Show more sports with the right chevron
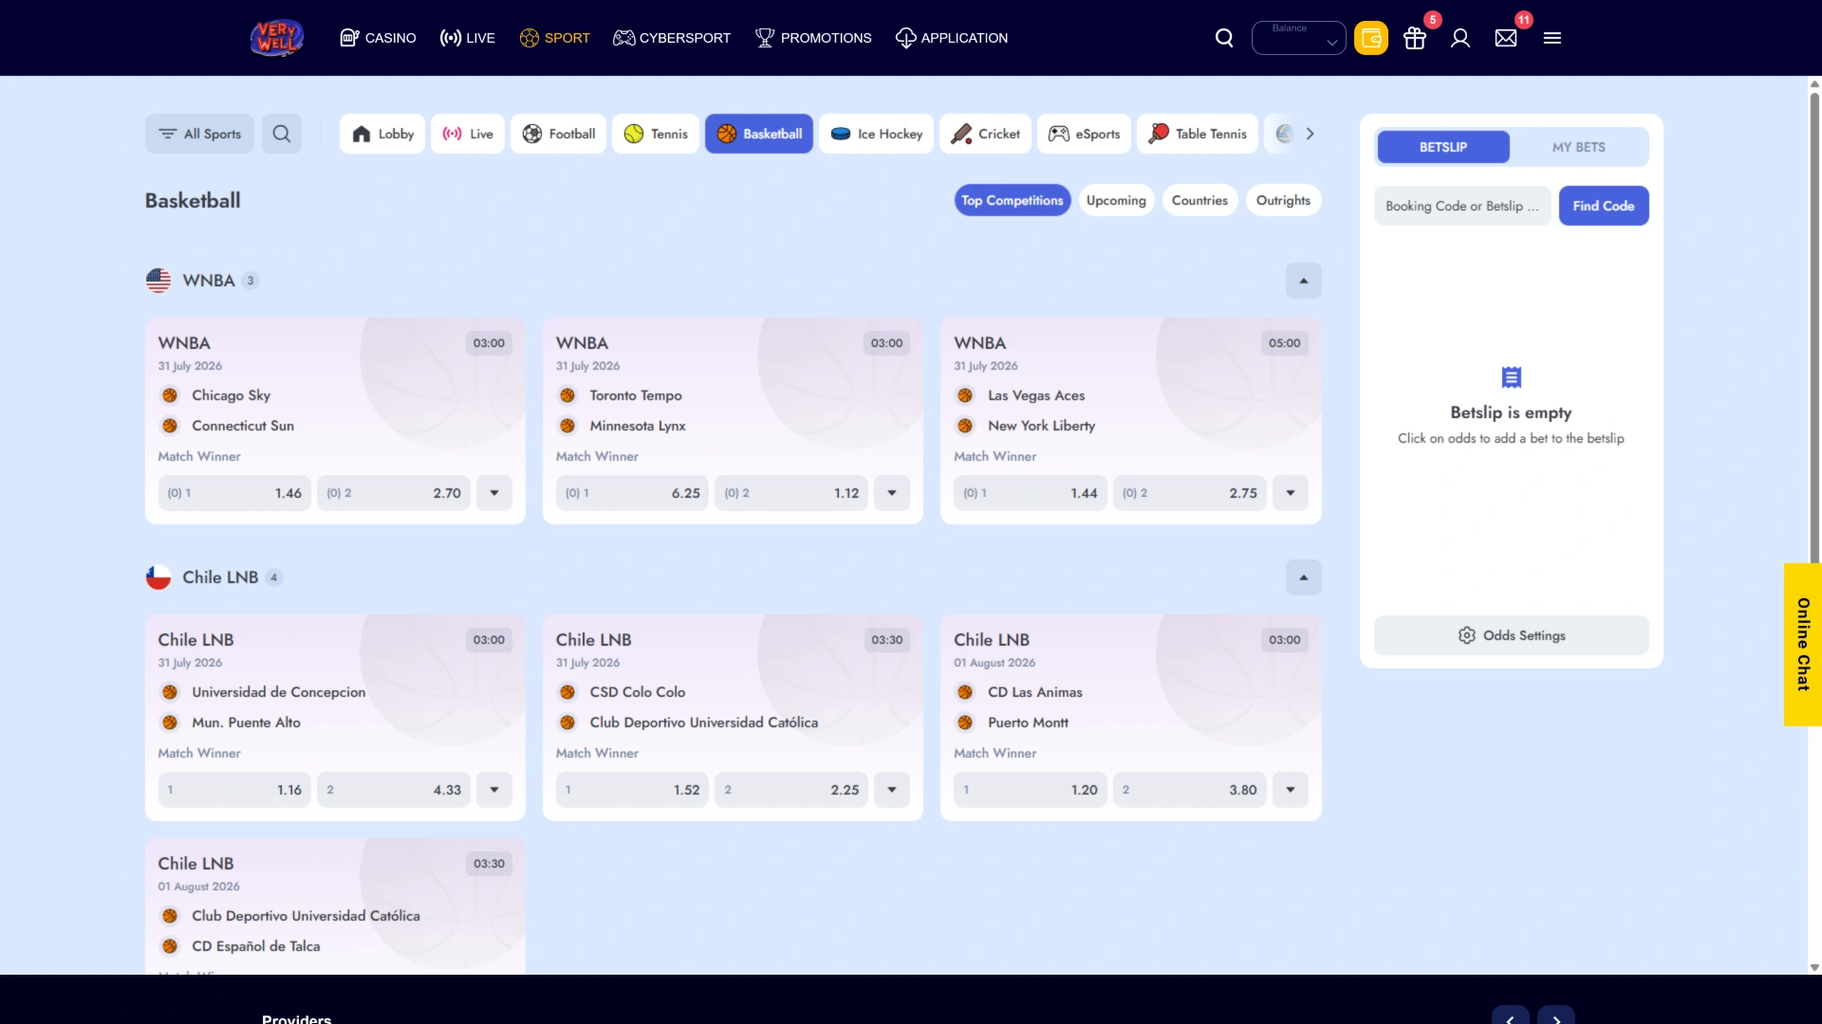Viewport: 1822px width, 1024px height. click(x=1310, y=134)
